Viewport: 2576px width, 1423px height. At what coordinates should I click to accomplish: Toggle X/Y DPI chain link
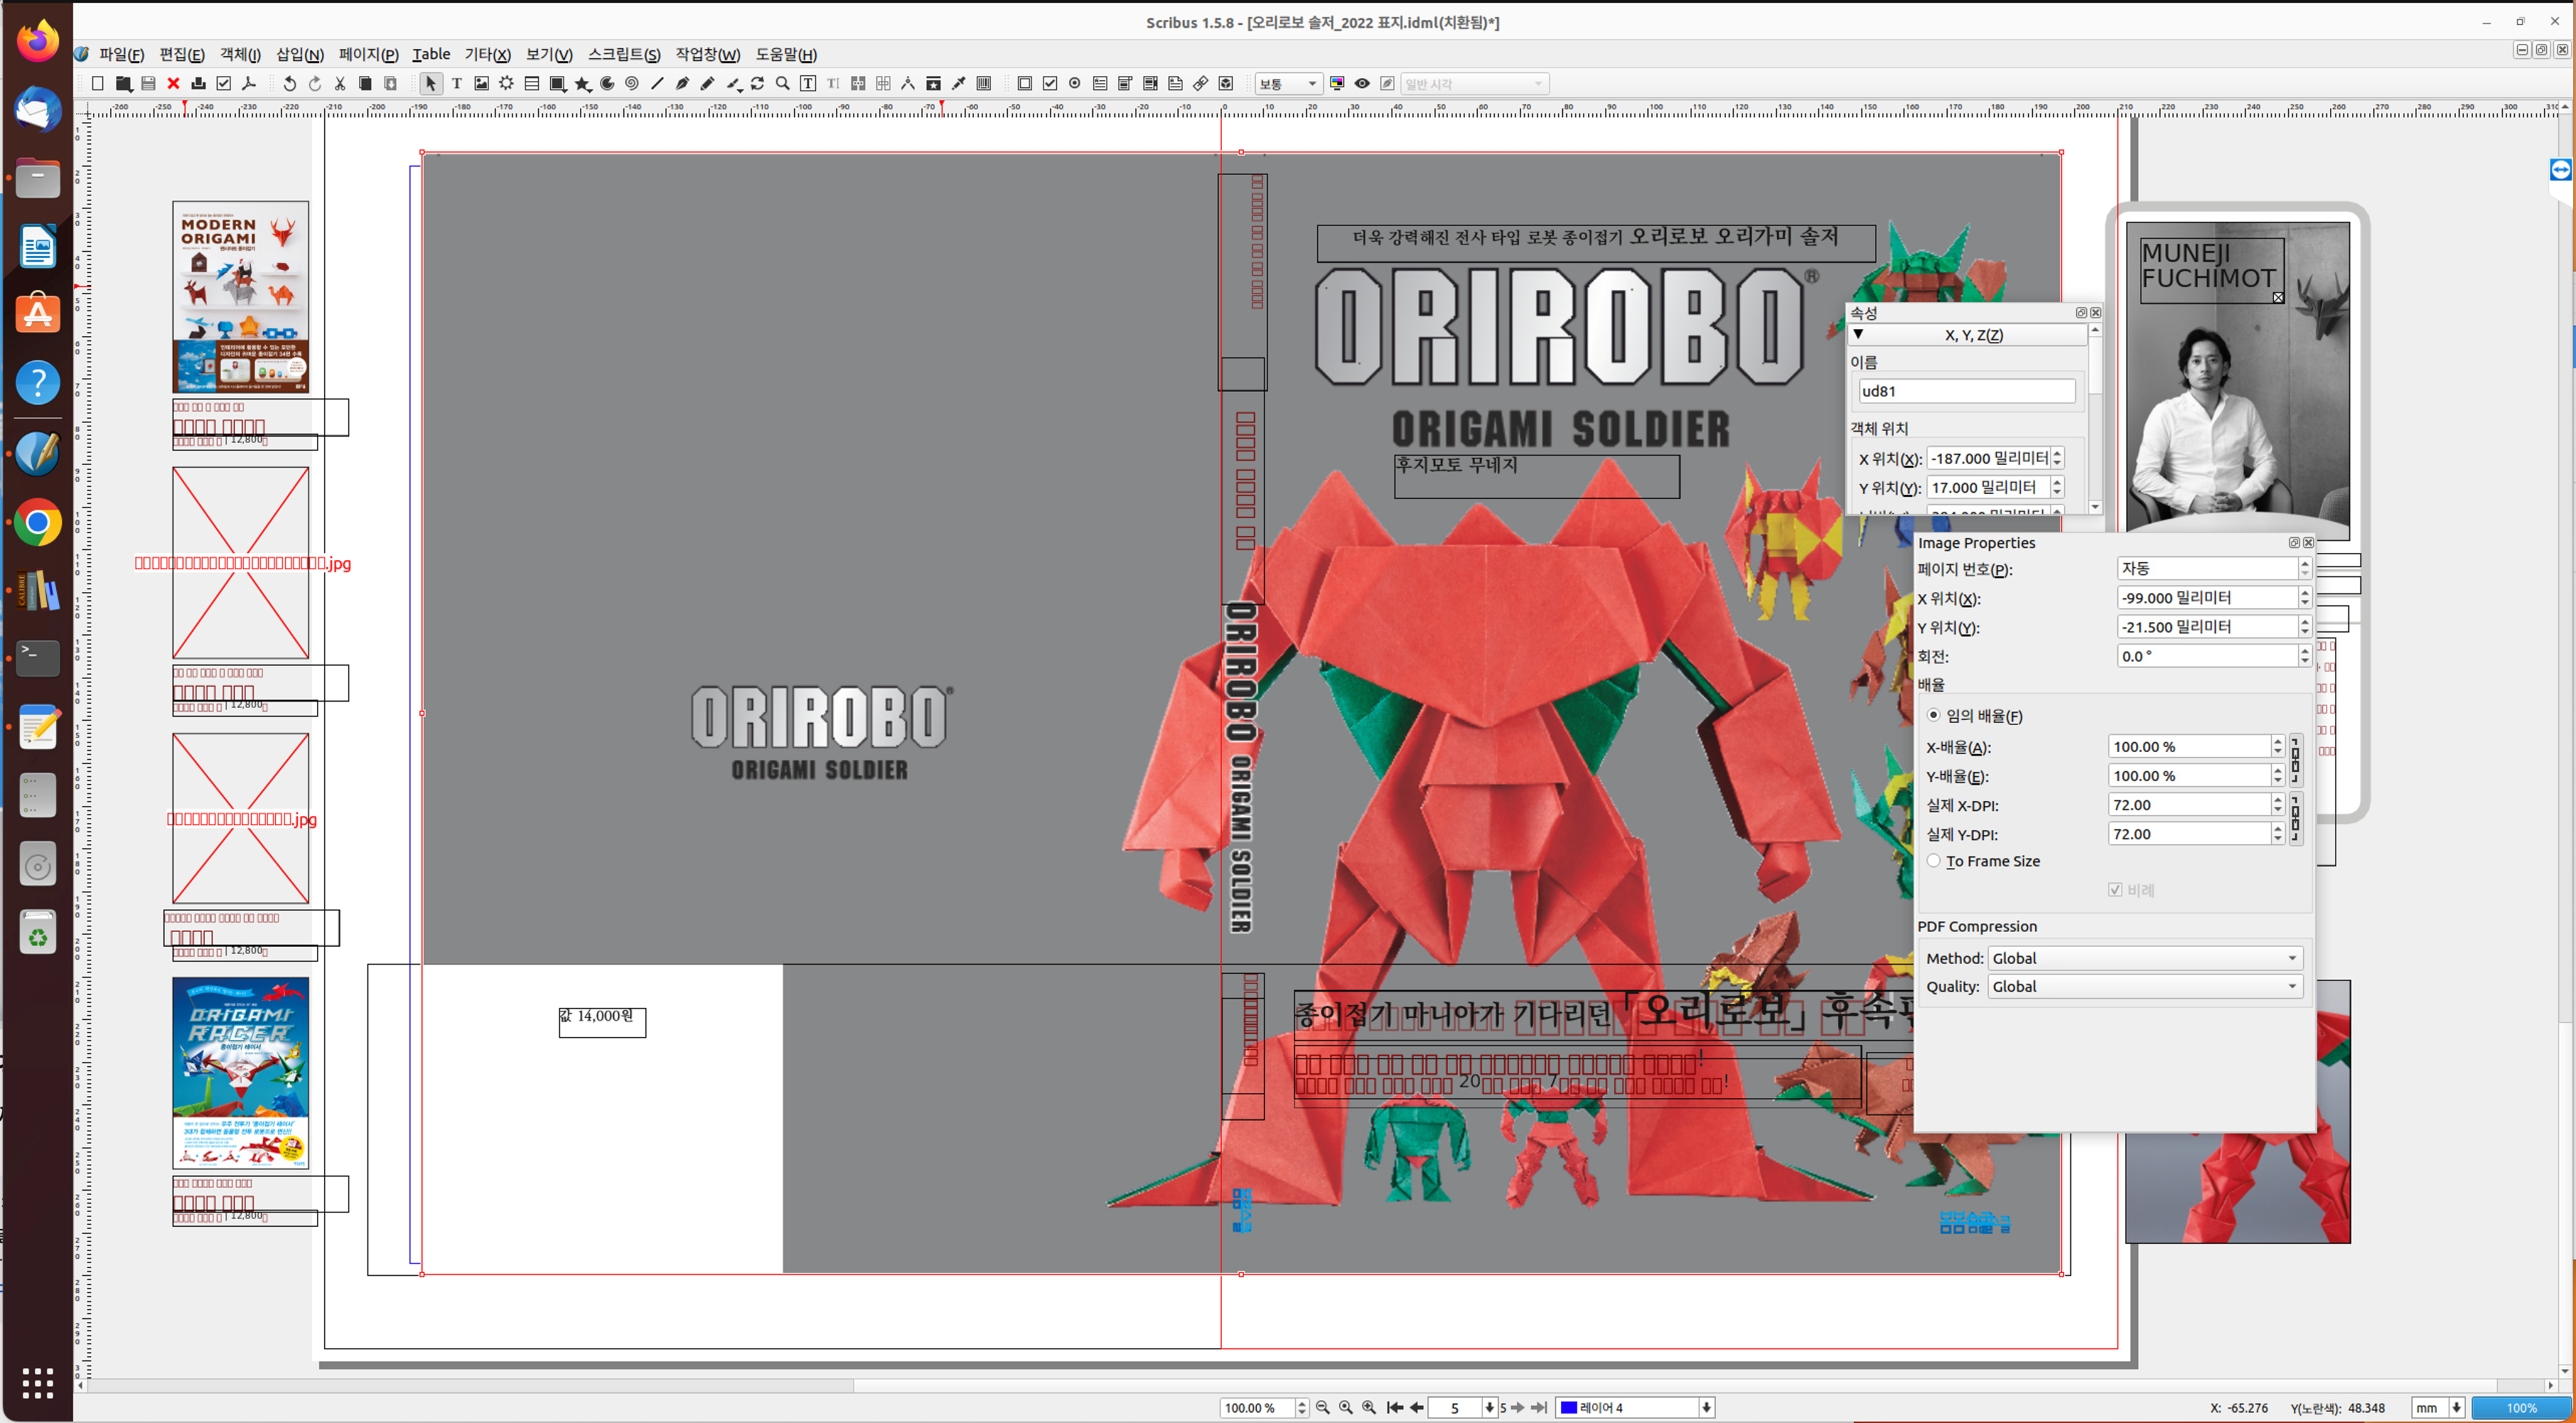pyautogui.click(x=2295, y=818)
